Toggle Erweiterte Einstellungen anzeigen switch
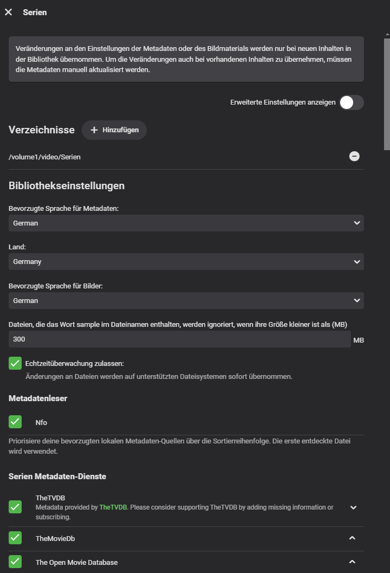 351,102
